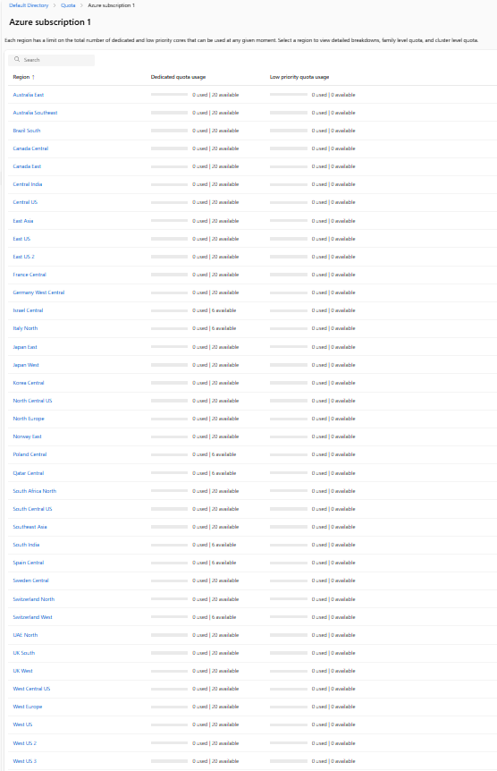Click the Search input field
The height and width of the screenshot is (771, 497).
pos(52,60)
